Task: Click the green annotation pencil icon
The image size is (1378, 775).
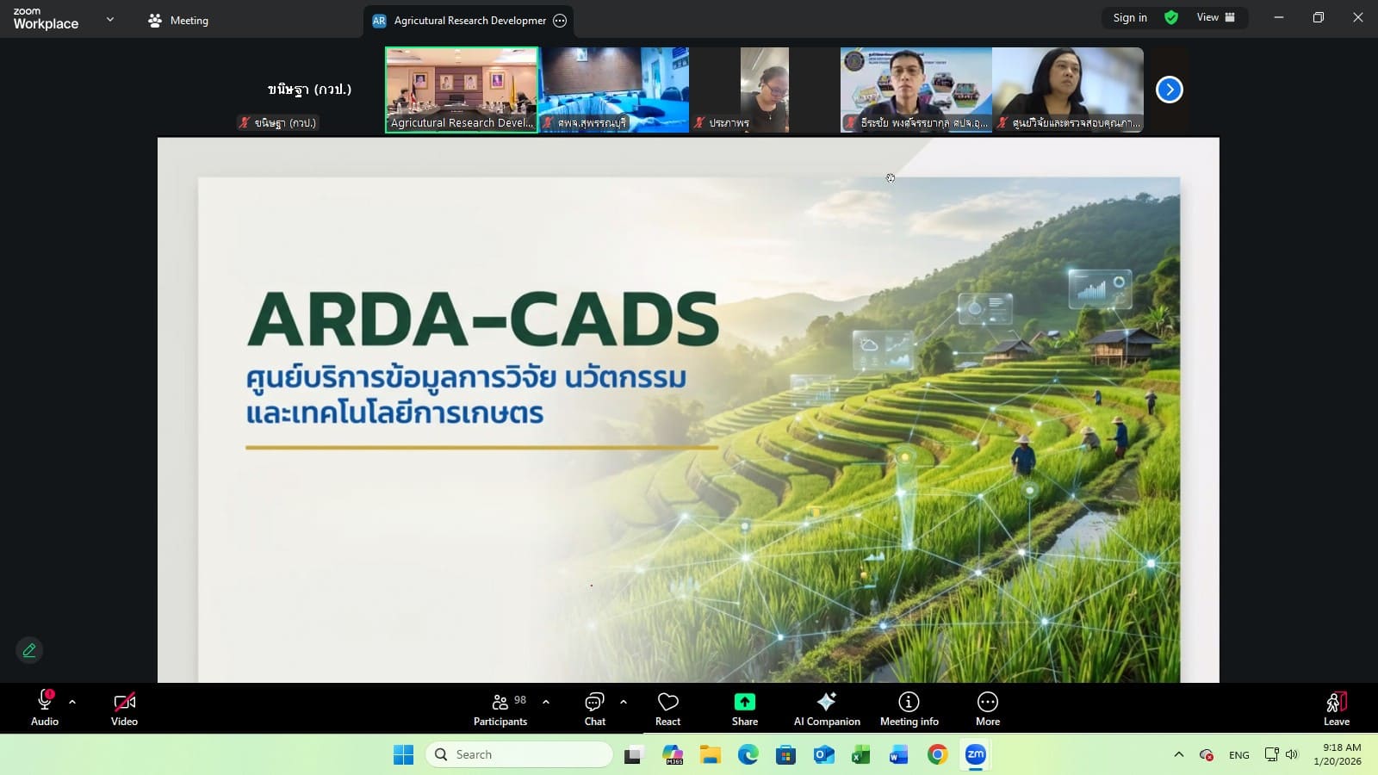Action: click(29, 650)
